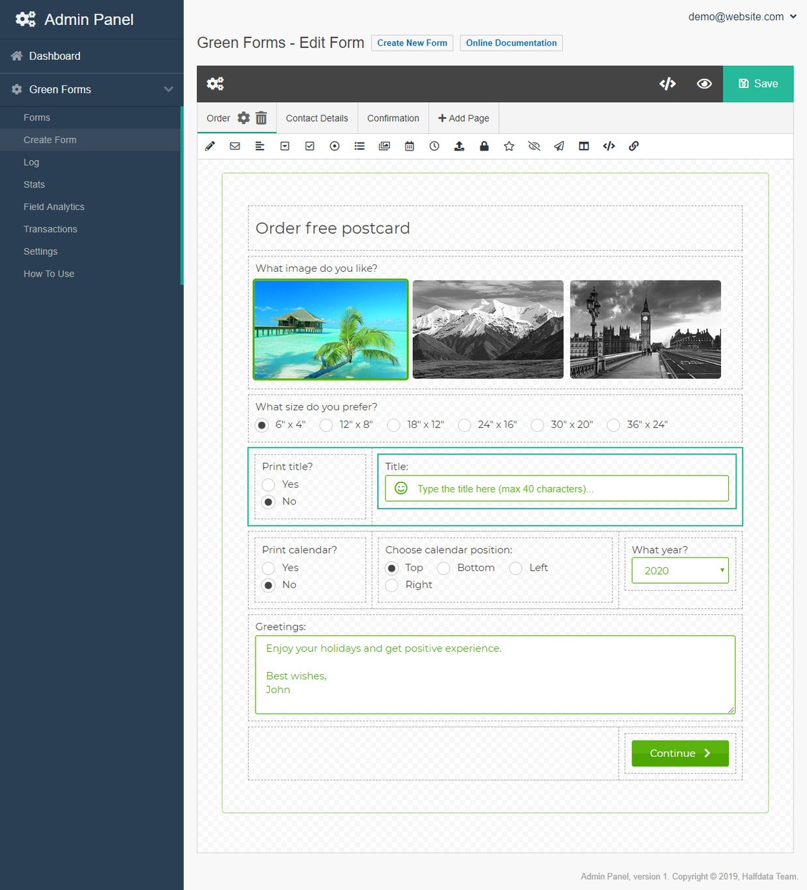This screenshot has width=807, height=890.
Task: Click the Save button
Action: pyautogui.click(x=758, y=84)
